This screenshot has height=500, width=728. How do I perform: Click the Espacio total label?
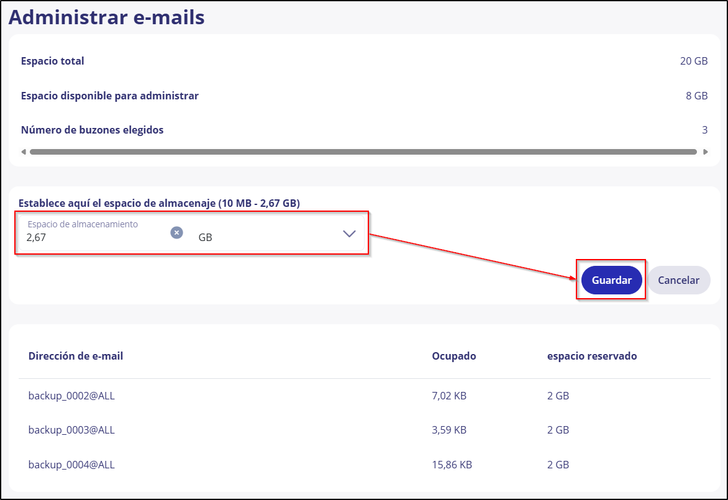click(53, 61)
